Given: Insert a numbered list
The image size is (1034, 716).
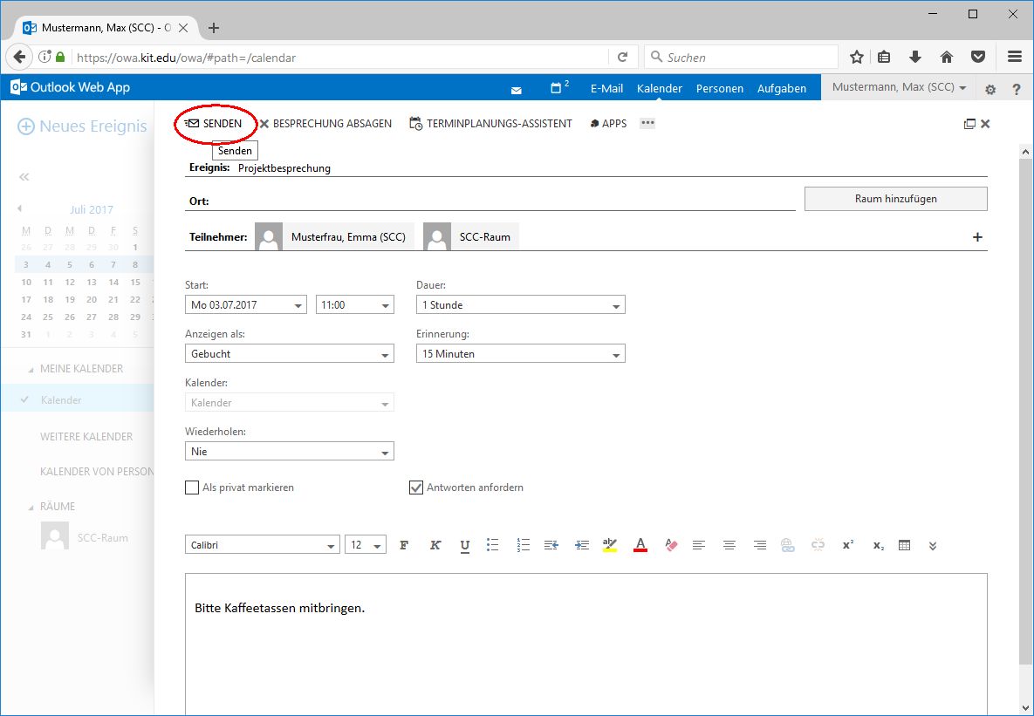Looking at the screenshot, I should pyautogui.click(x=524, y=545).
